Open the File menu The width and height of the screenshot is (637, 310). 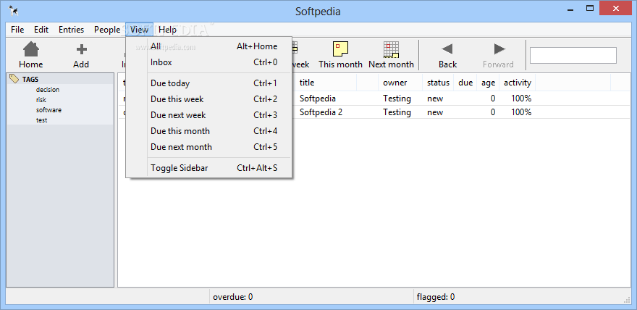pyautogui.click(x=17, y=30)
